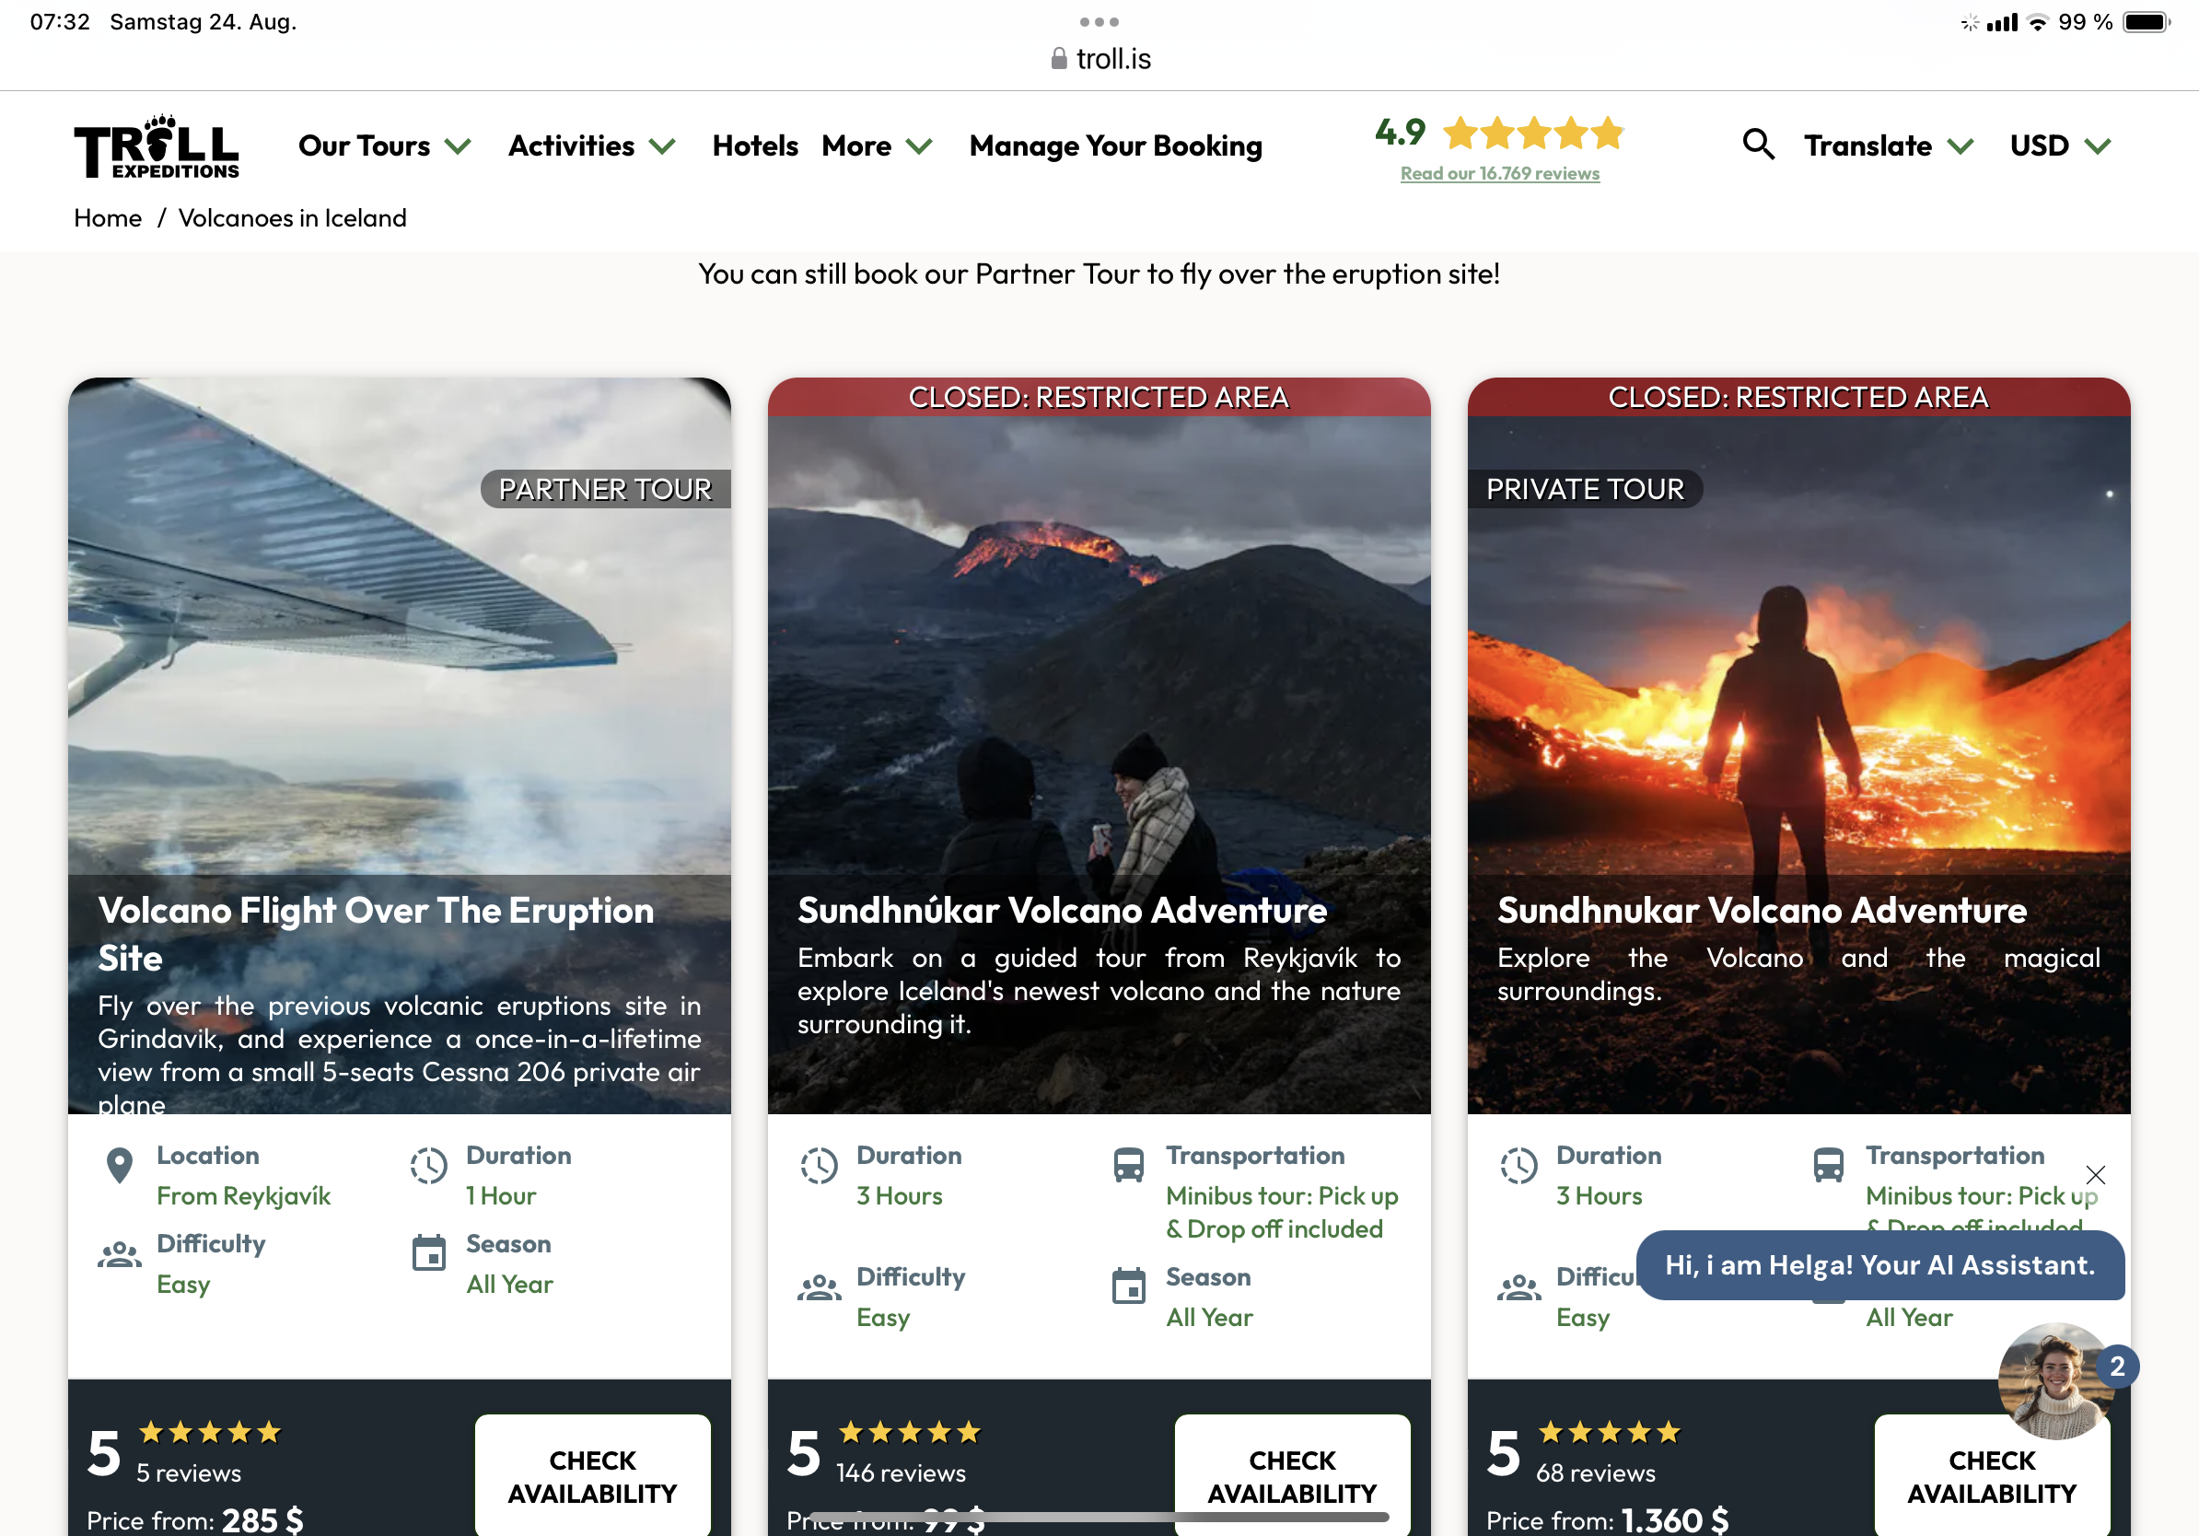This screenshot has height=1536, width=2199.
Task: Open the Helga AI assistant avatar
Action: pyautogui.click(x=2054, y=1381)
